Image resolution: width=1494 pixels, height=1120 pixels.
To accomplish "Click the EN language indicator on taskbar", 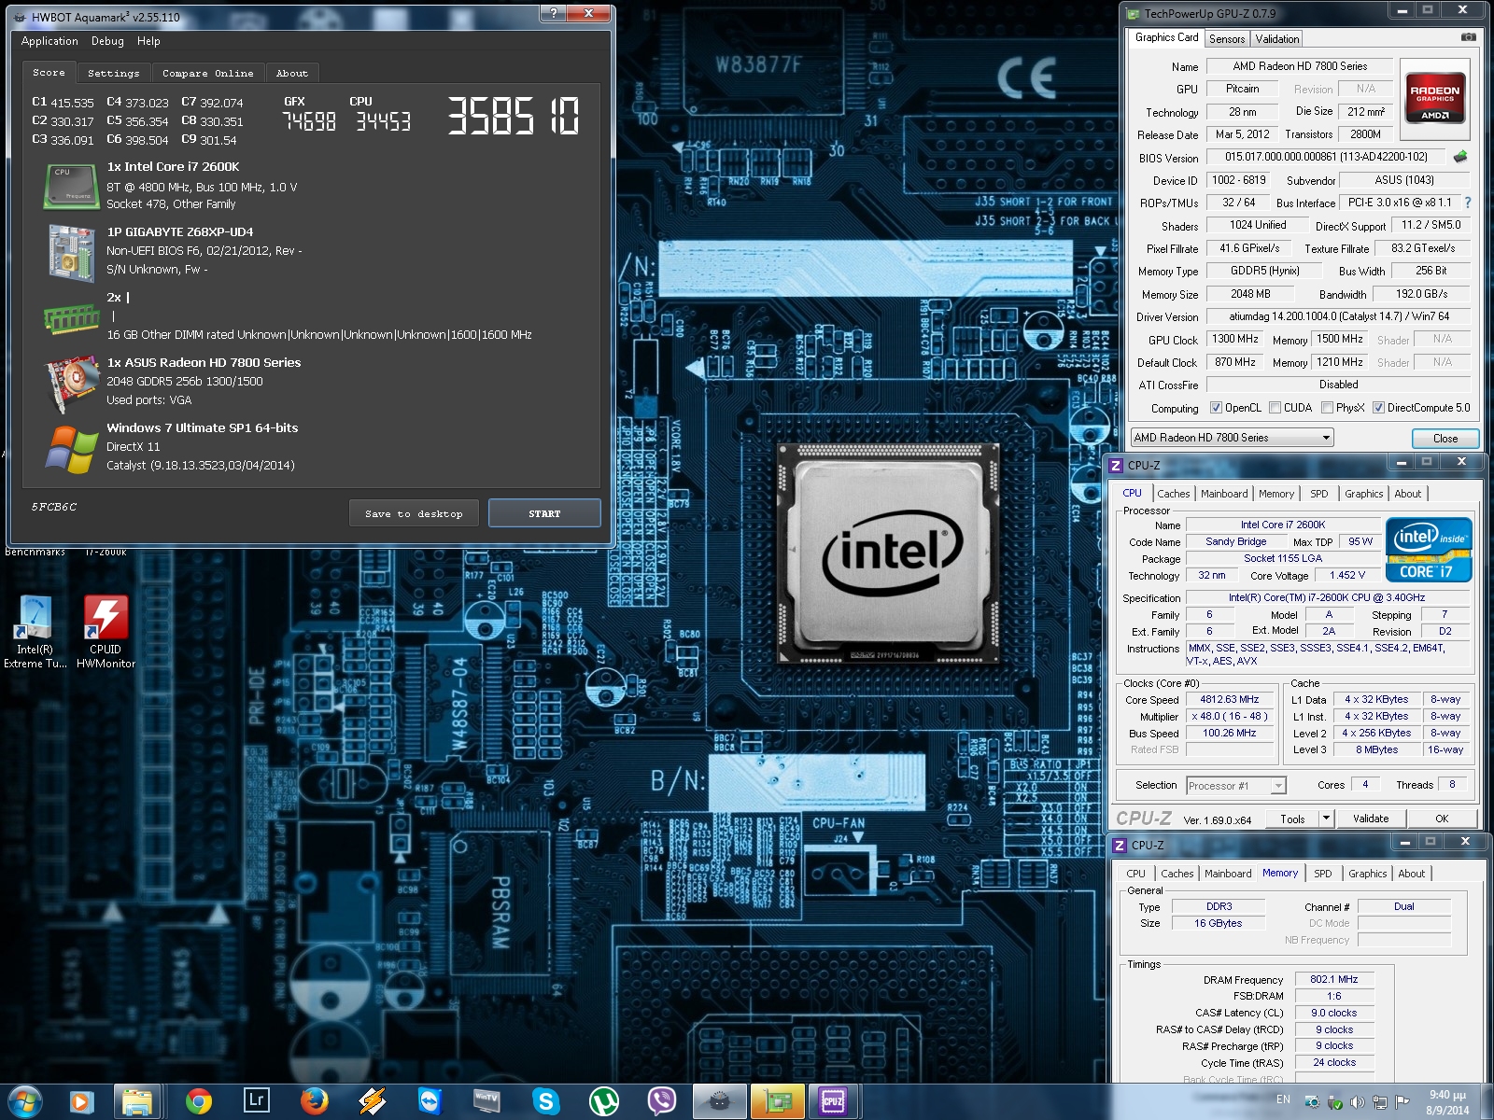I will [1283, 1099].
